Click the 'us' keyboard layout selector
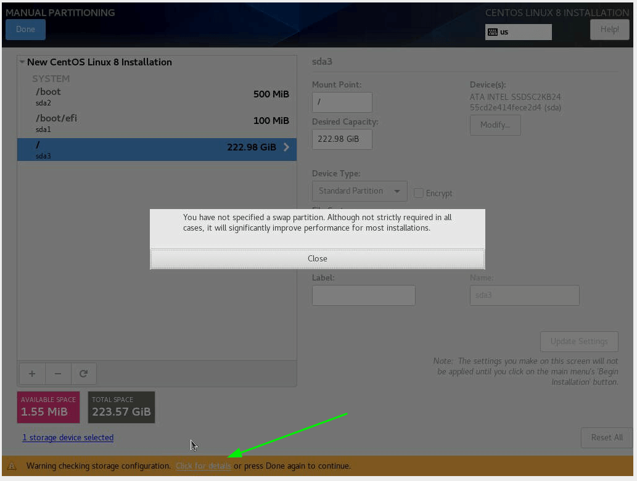This screenshot has width=637, height=481. click(519, 32)
